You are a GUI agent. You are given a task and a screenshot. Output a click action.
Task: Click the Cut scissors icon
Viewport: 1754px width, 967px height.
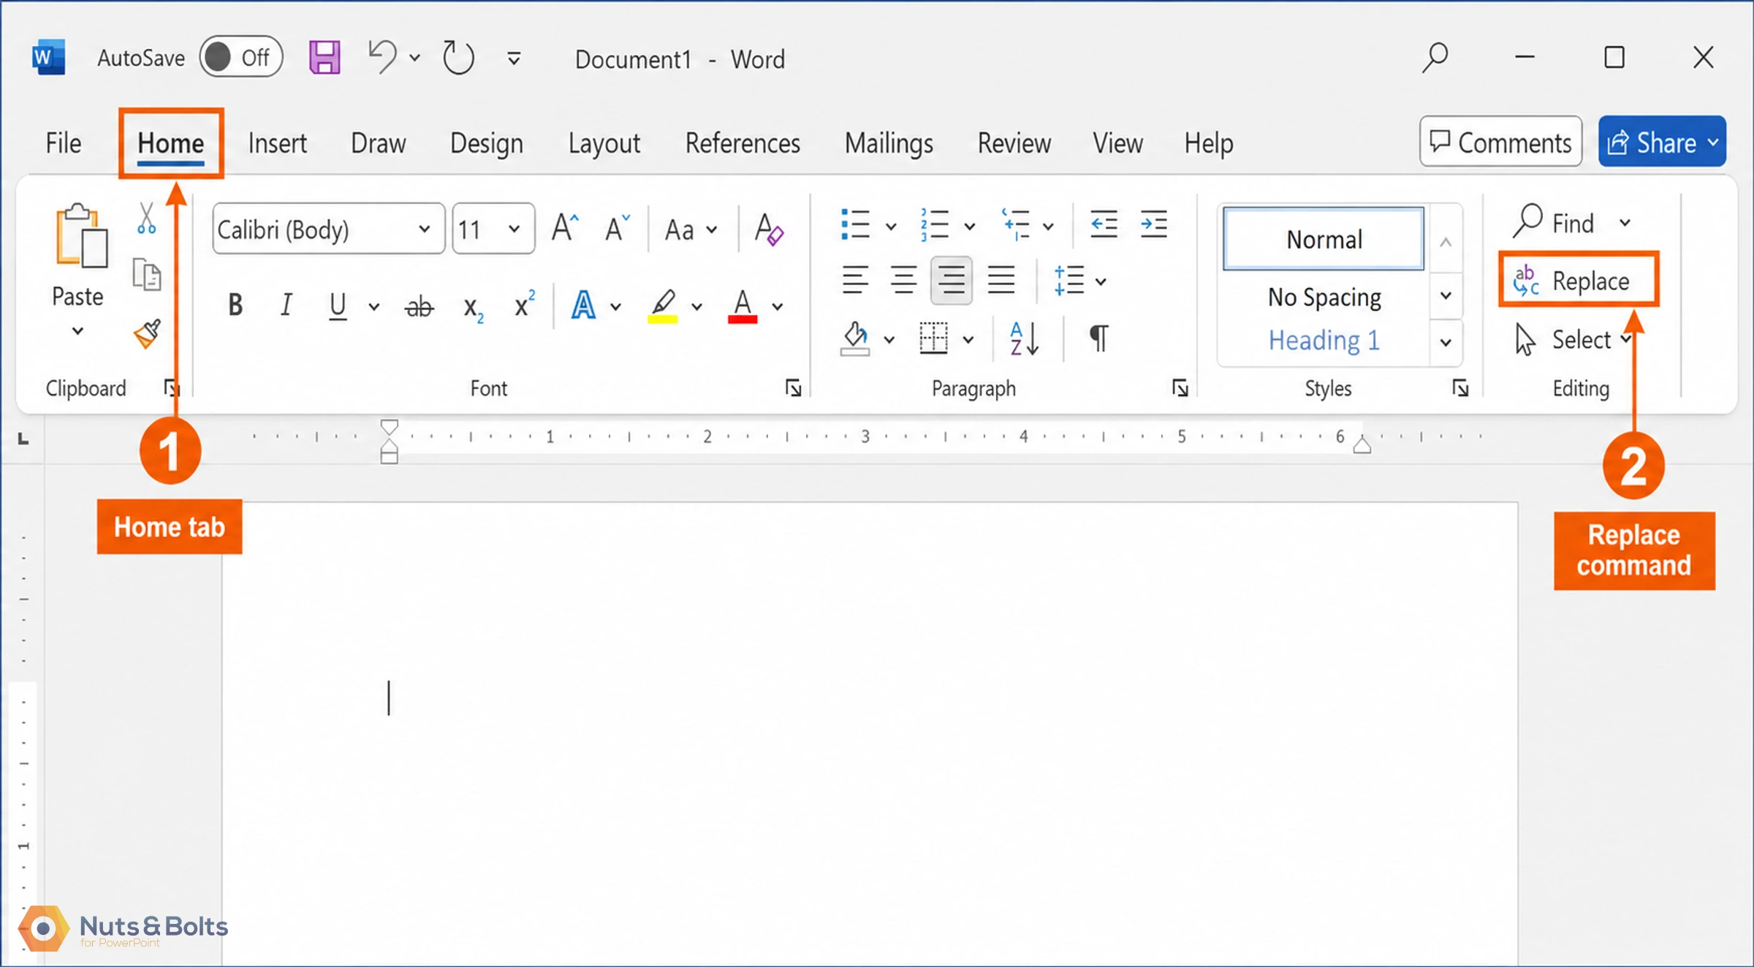click(x=146, y=219)
